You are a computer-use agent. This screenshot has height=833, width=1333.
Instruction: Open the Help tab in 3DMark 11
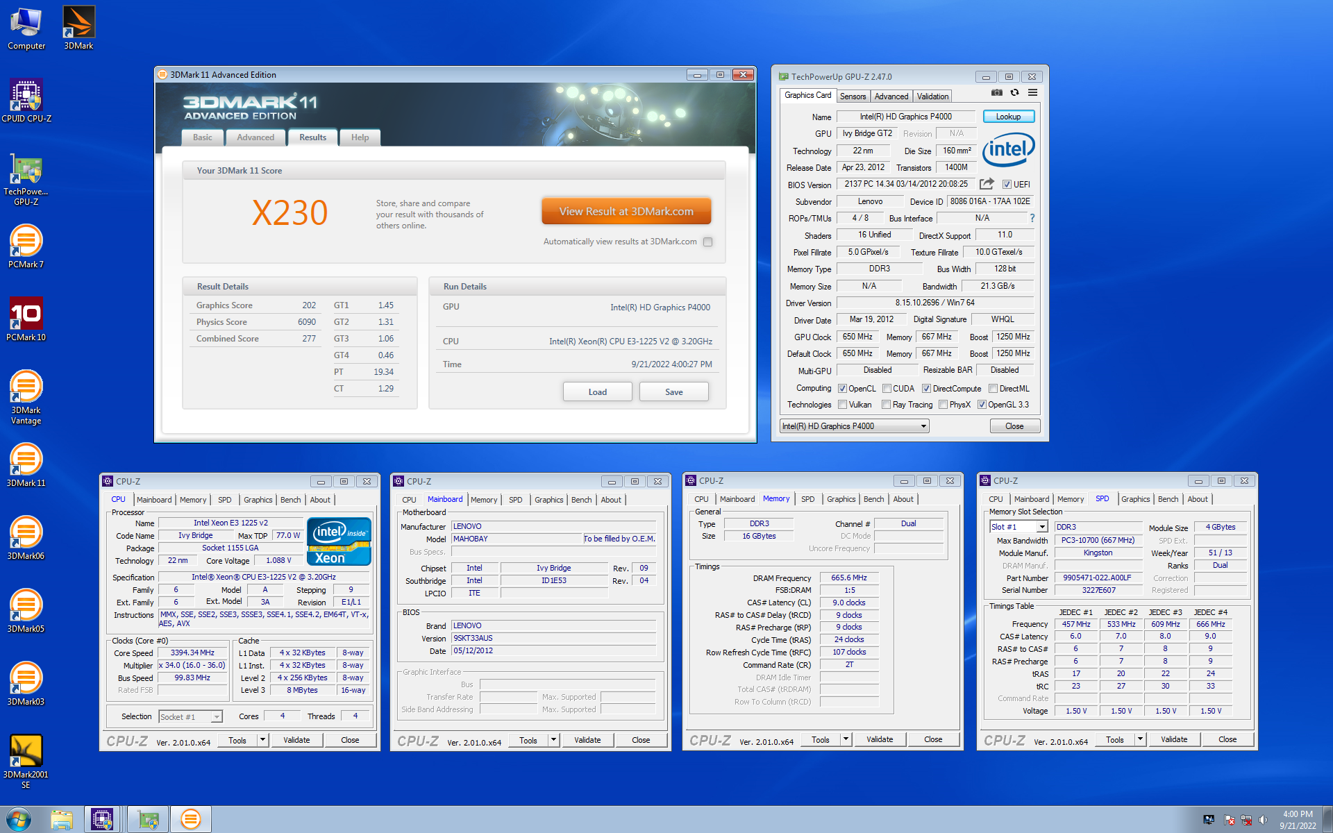click(x=360, y=137)
